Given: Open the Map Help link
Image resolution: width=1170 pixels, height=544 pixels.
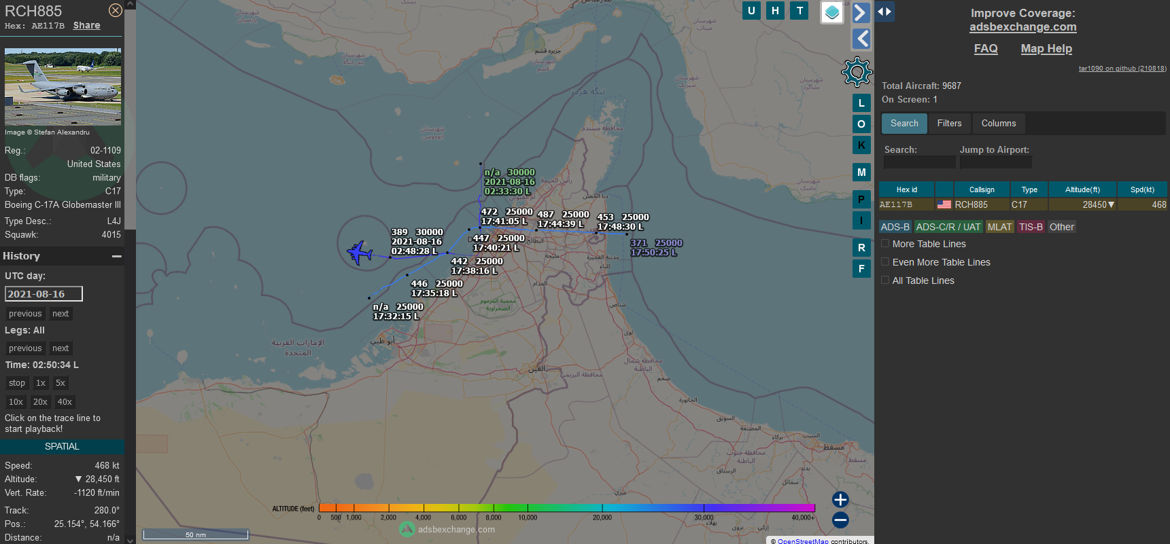Looking at the screenshot, I should [1046, 48].
